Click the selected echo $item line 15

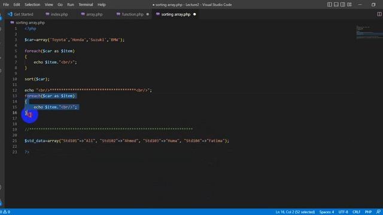tap(55, 107)
